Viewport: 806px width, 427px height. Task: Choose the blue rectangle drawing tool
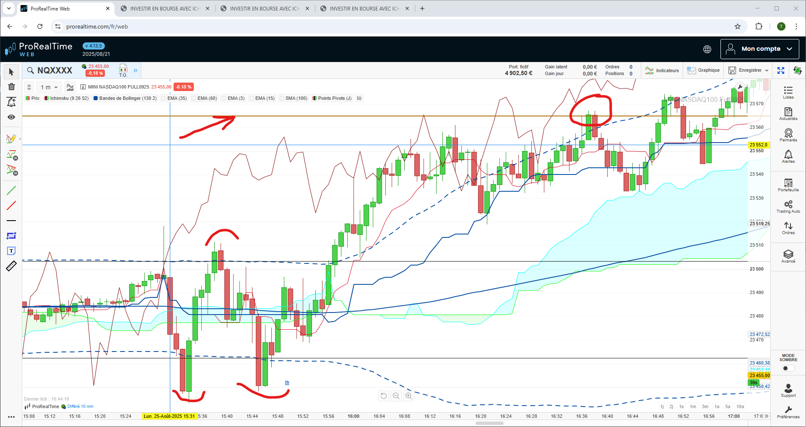[11, 236]
